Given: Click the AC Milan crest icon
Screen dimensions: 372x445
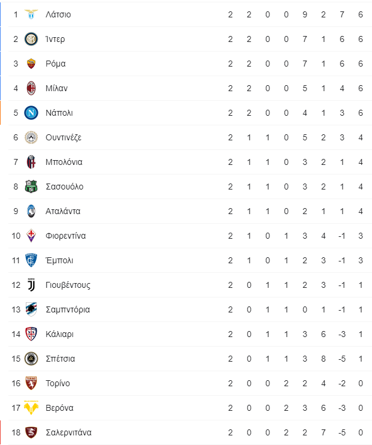Looking at the screenshot, I should 31,88.
